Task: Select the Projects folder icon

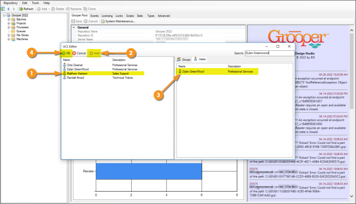Action: coord(13,24)
